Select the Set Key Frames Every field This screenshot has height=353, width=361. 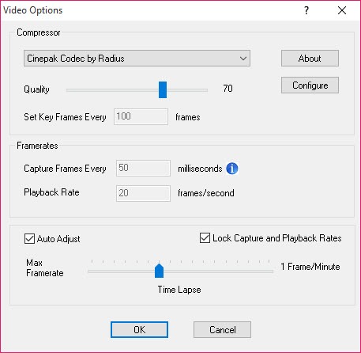point(141,116)
